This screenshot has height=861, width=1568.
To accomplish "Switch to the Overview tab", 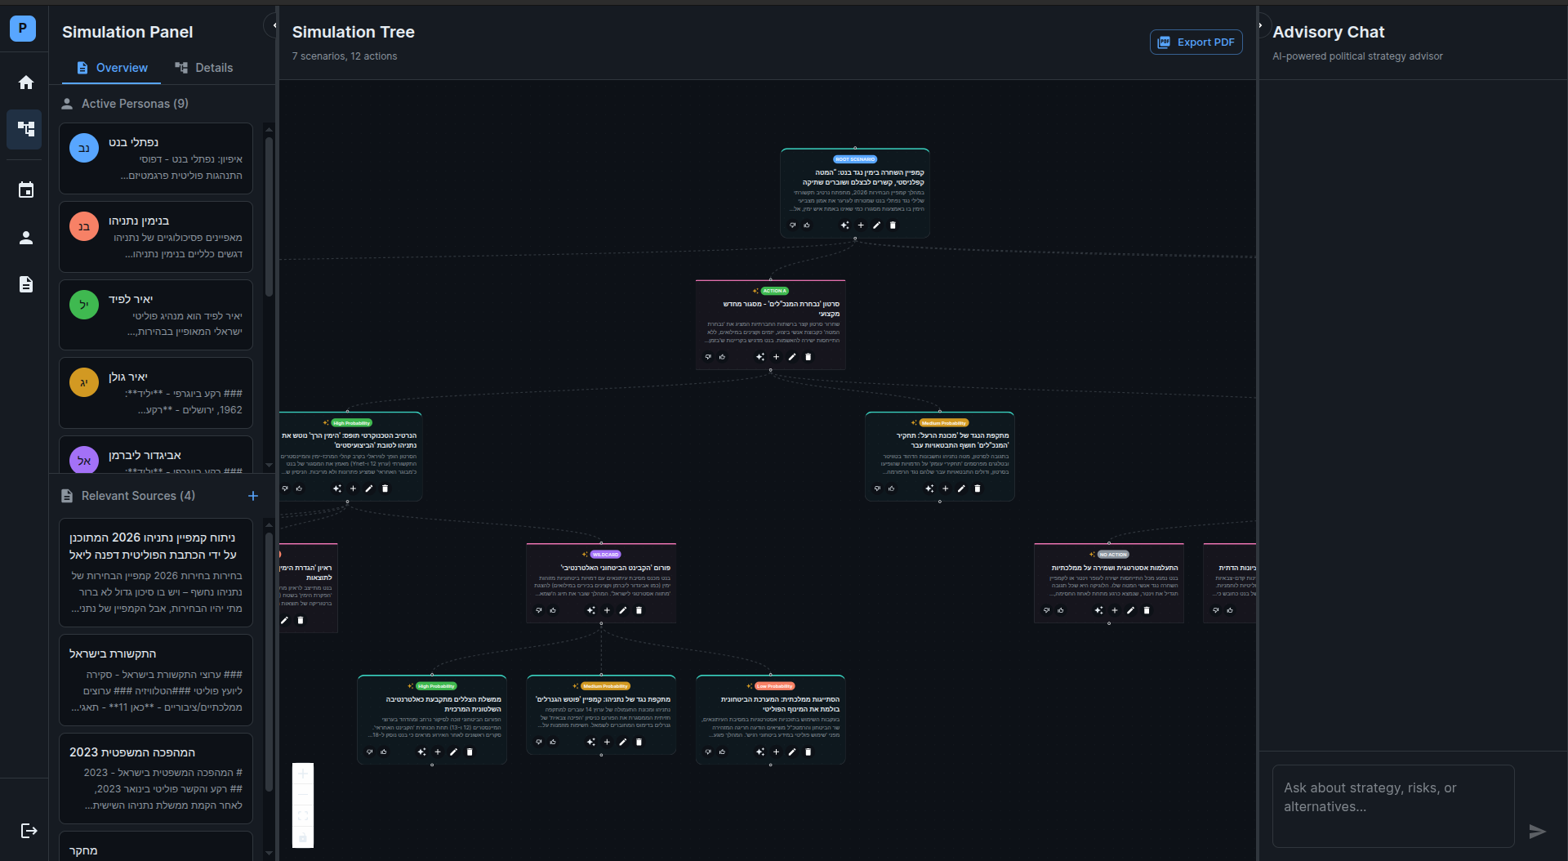I will point(111,68).
